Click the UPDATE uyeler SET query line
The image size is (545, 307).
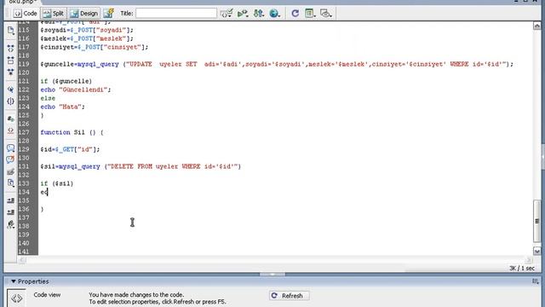277,64
